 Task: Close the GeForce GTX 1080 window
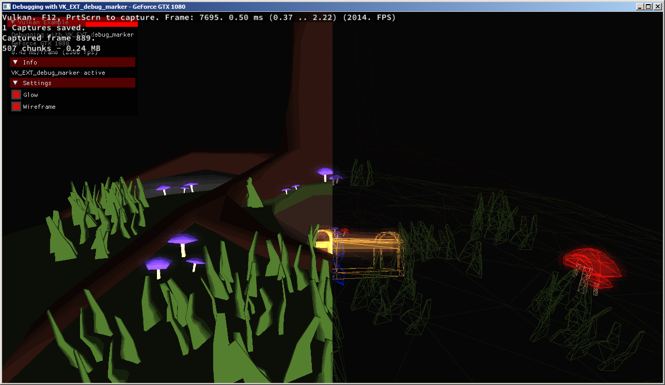tap(657, 7)
